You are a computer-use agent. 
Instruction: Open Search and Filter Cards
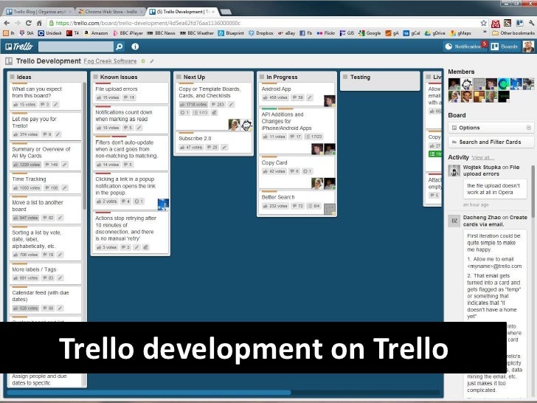coord(491,142)
